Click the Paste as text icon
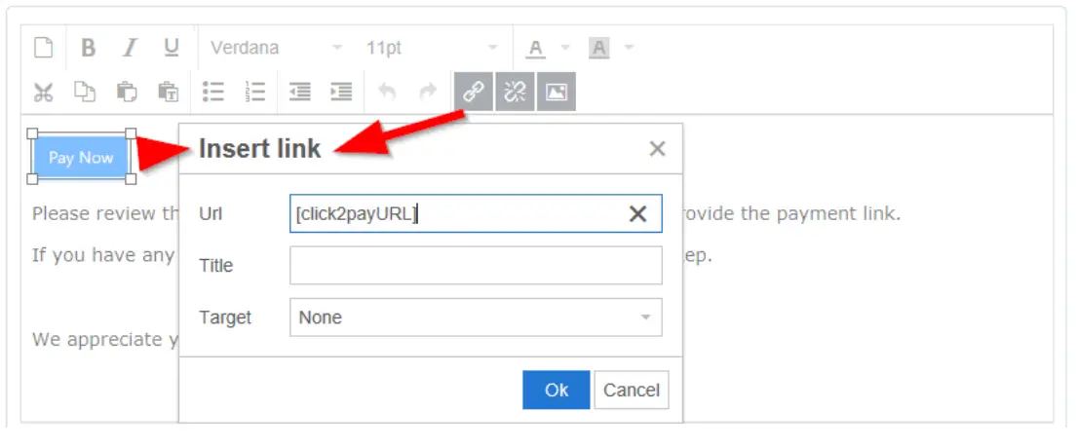This screenshot has height=447, width=1077. point(169,92)
